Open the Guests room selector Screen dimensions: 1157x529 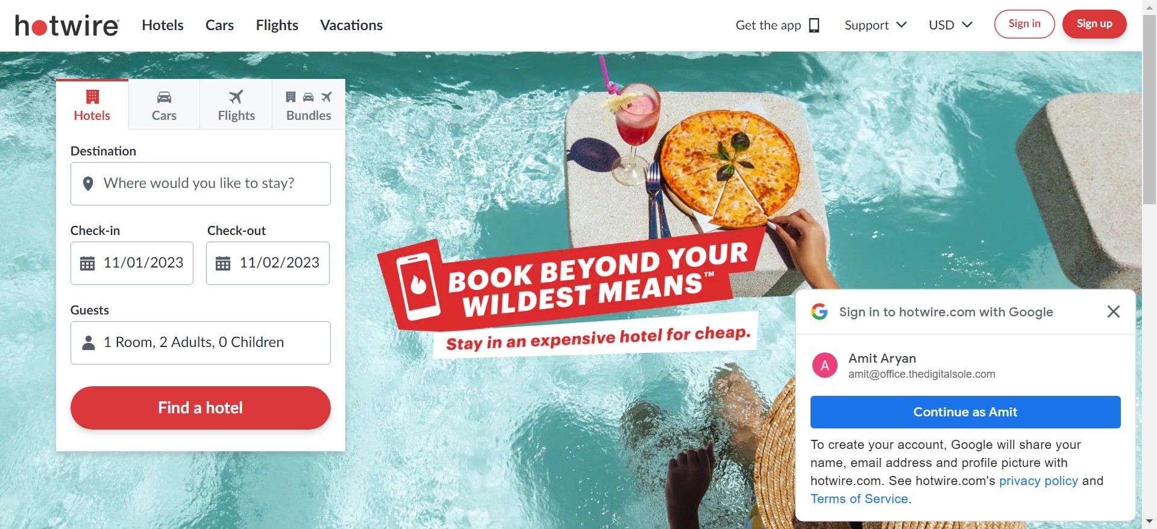[201, 343]
